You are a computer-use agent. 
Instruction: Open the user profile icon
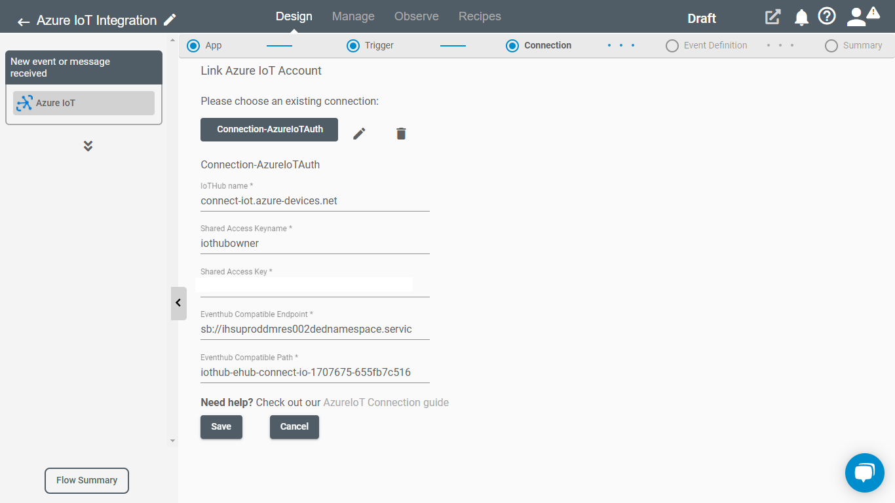(856, 17)
